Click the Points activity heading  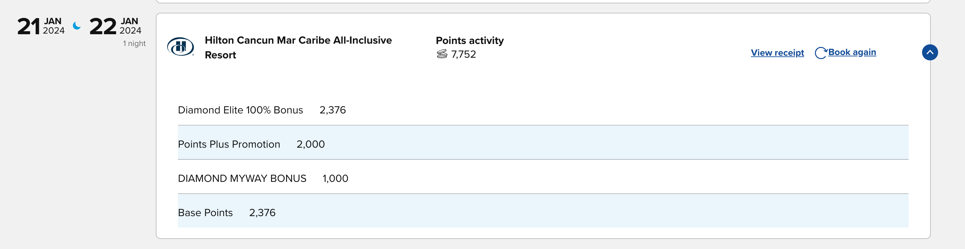click(x=469, y=41)
